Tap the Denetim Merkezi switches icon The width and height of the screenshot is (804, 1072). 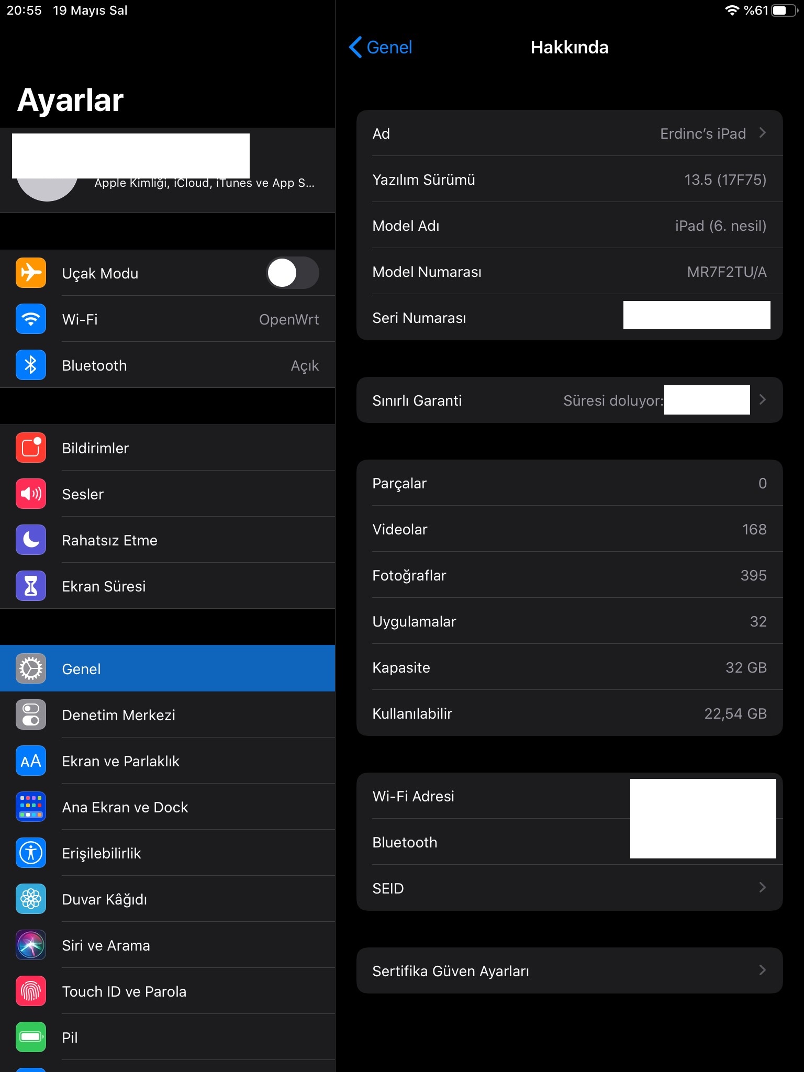coord(31,714)
